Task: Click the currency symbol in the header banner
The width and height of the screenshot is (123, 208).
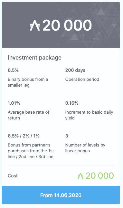Action: [x=35, y=26]
